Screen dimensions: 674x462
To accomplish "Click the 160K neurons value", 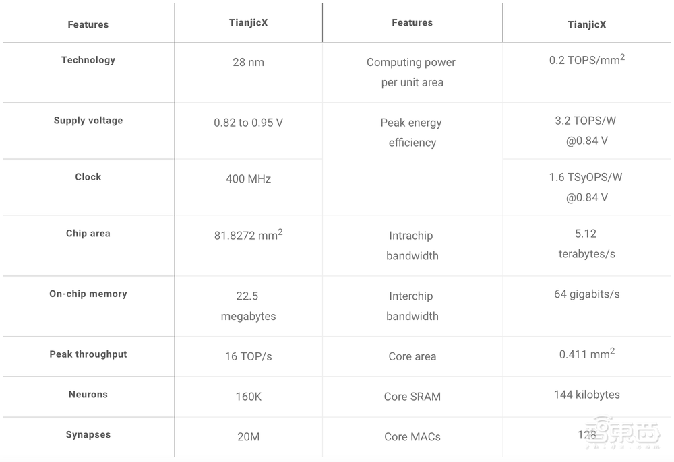I will pos(248,397).
